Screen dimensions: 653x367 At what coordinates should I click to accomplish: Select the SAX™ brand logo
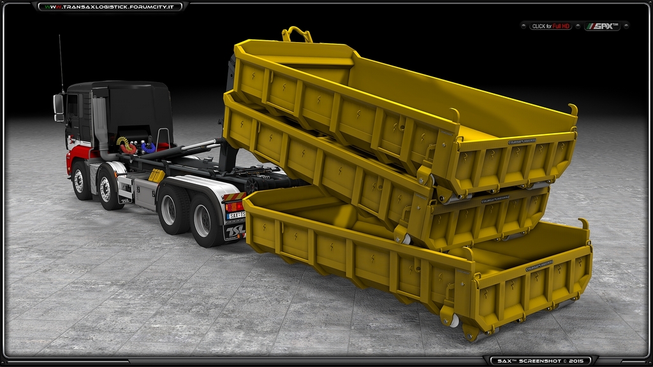click(x=603, y=27)
